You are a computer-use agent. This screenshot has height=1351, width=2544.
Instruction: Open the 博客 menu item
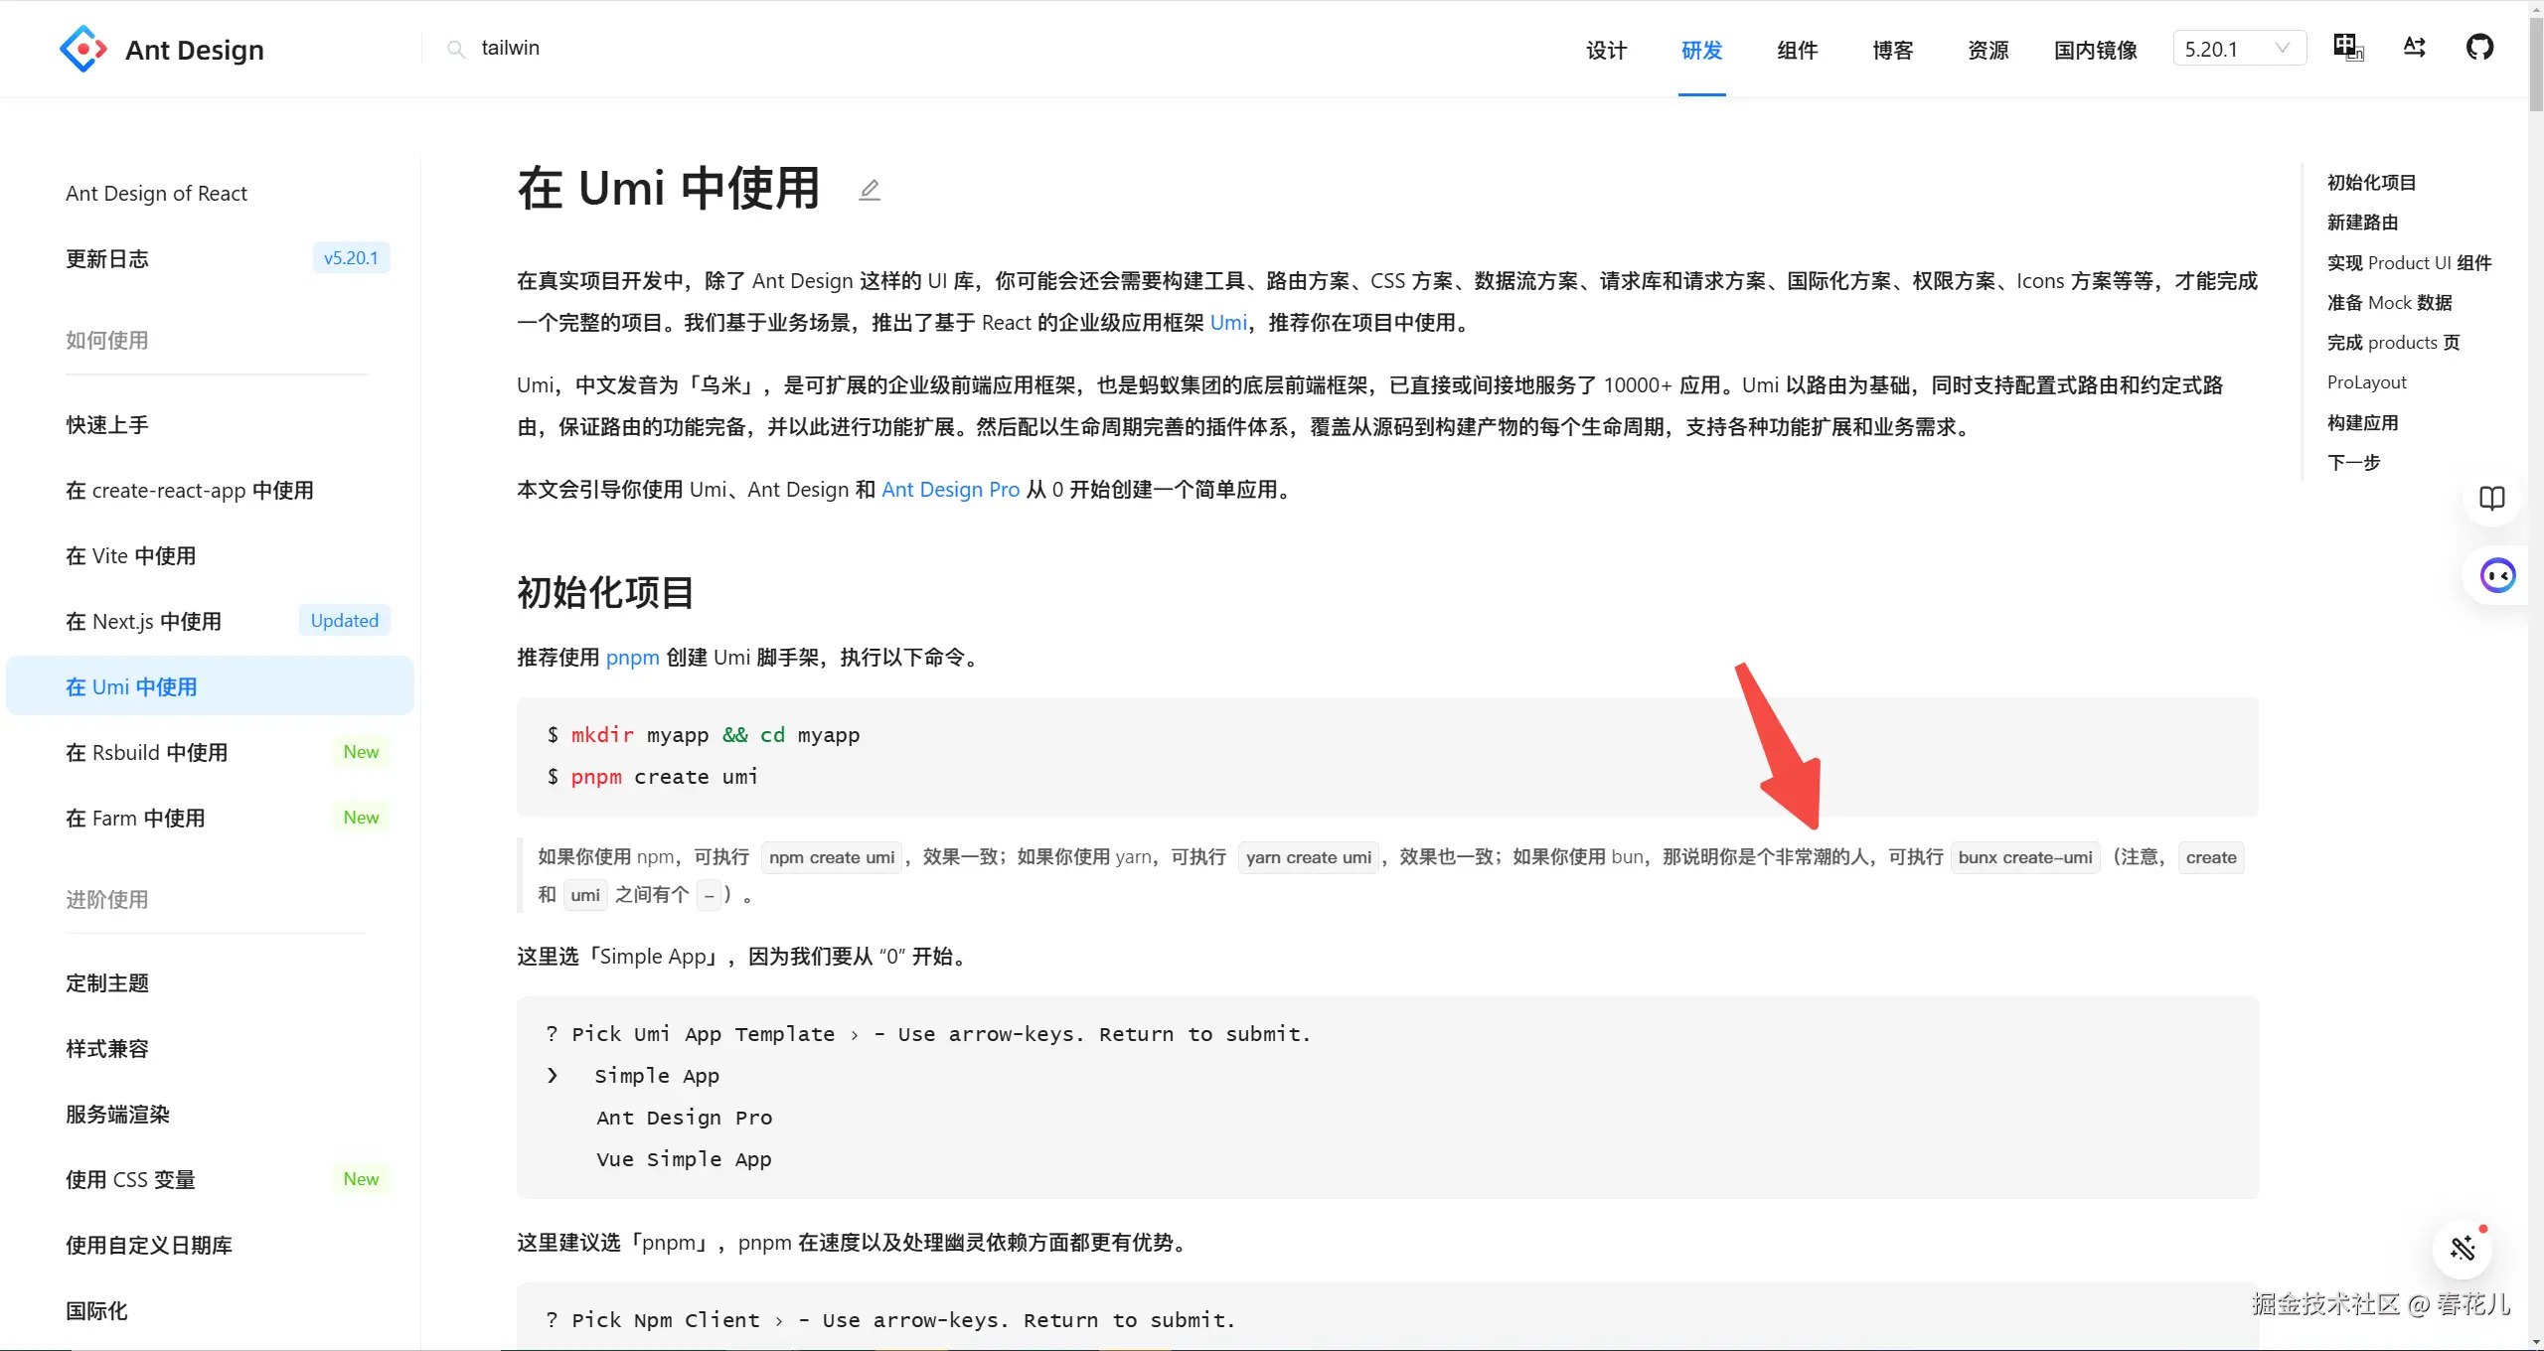(1891, 50)
